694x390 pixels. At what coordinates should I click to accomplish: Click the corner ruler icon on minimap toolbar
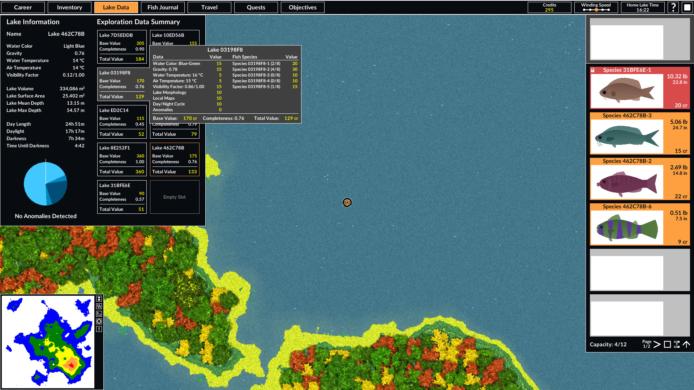(x=99, y=314)
